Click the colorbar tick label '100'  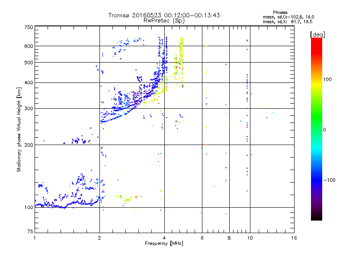pos(327,79)
